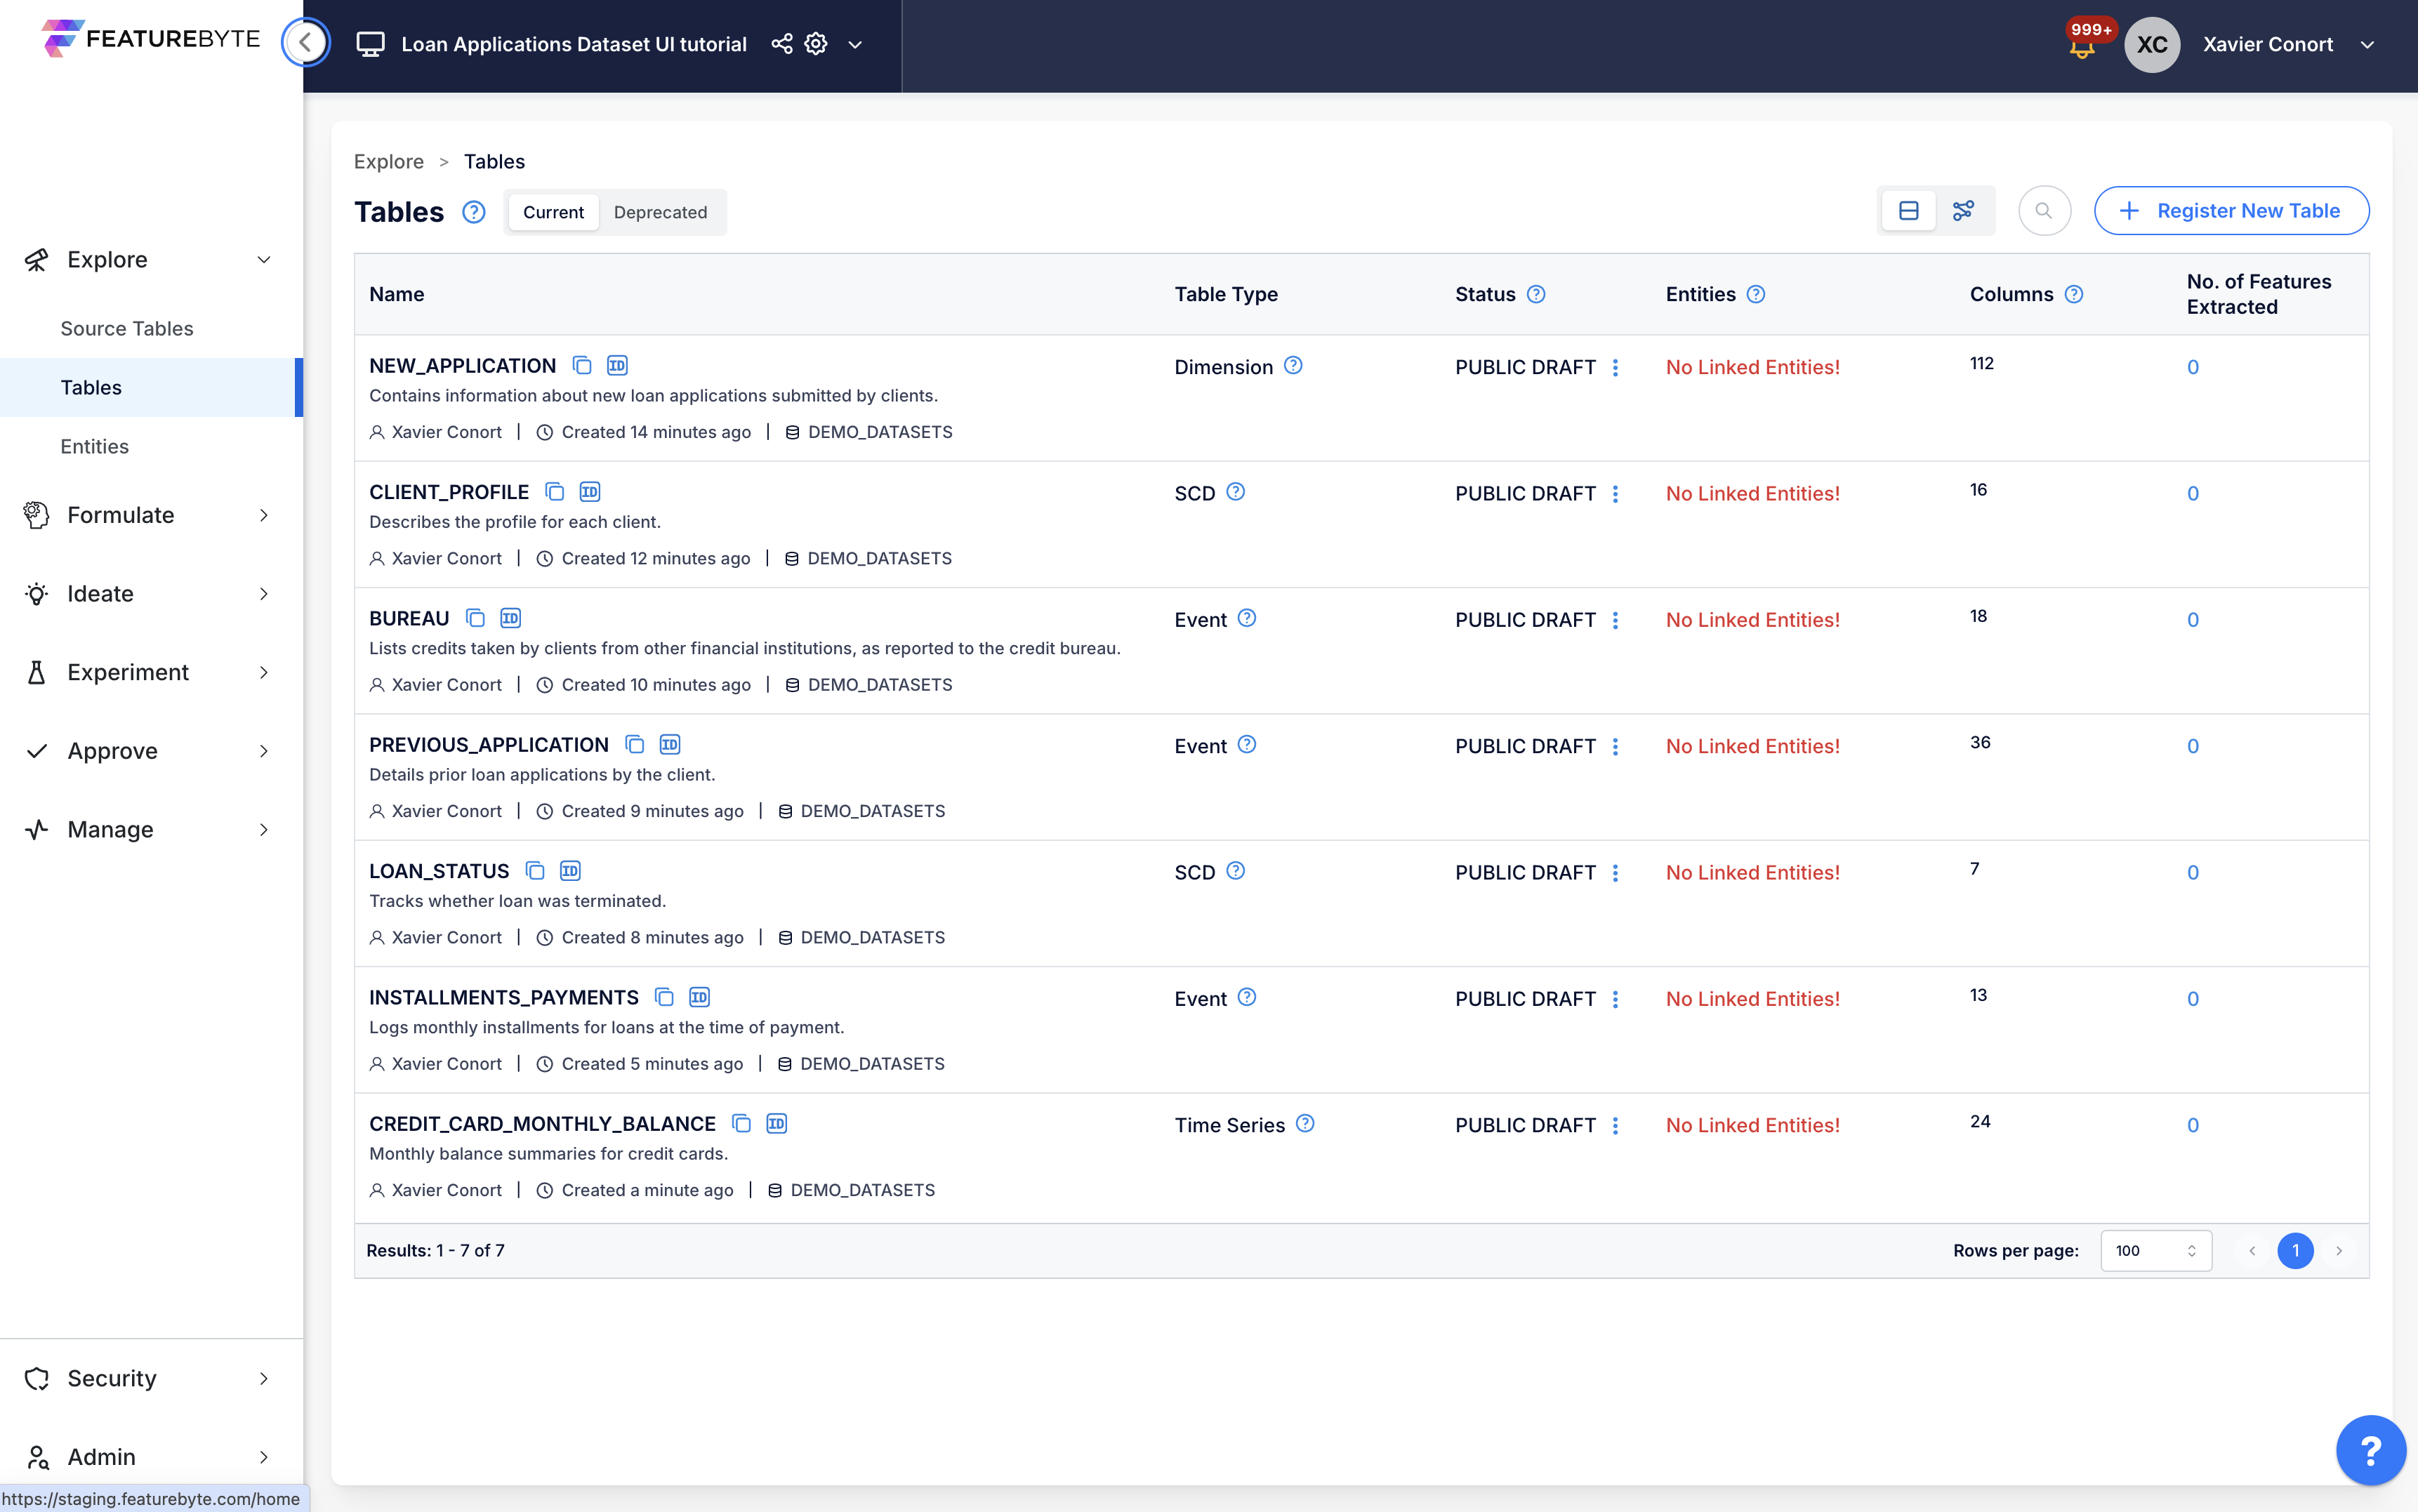Screen dimensions: 2418x1512
Task: Click Dimension table type help icon
Action: [1293, 366]
